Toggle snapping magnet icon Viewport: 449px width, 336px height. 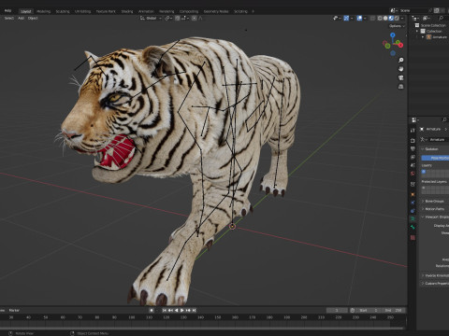178,18
